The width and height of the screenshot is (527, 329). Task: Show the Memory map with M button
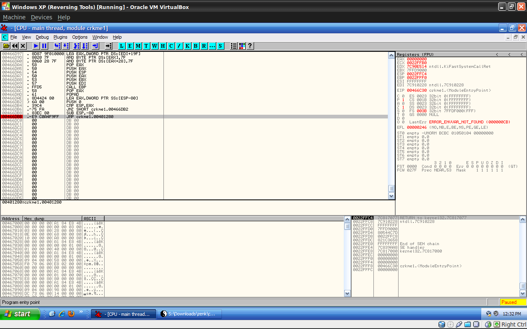pyautogui.click(x=138, y=46)
